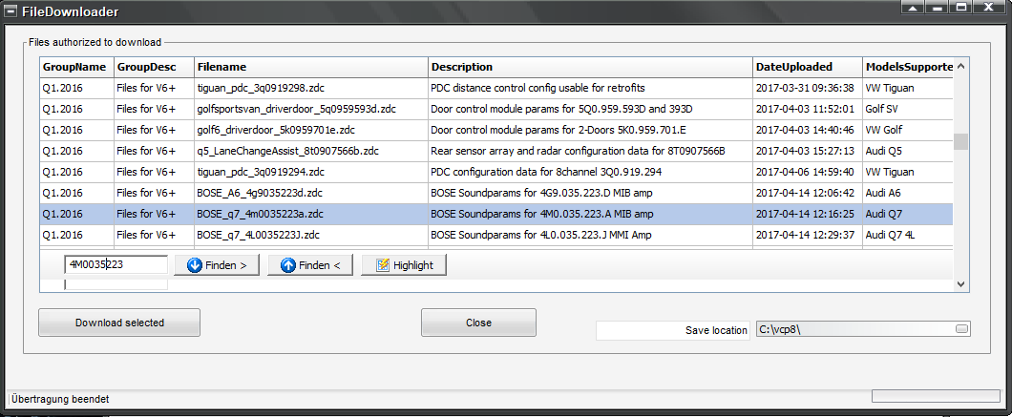Screen dimensions: 1012x417
Task: Select file q5_LaneChangeAssist_8t0907566b.zdc
Action: (x=288, y=151)
